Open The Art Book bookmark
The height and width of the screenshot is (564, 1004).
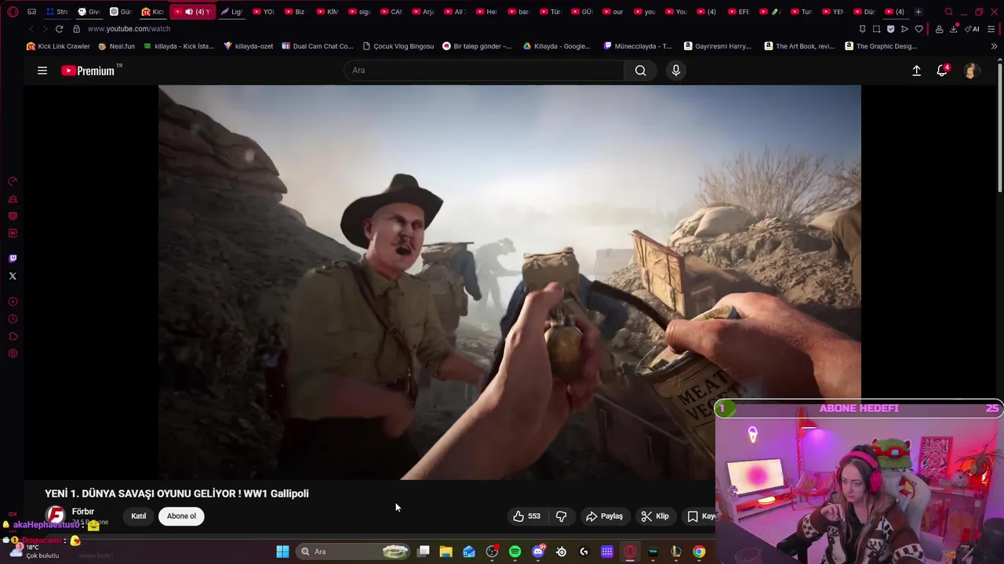point(799,46)
